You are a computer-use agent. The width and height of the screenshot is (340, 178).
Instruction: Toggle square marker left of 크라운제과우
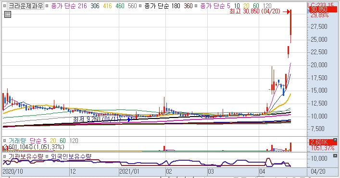coord(4,6)
